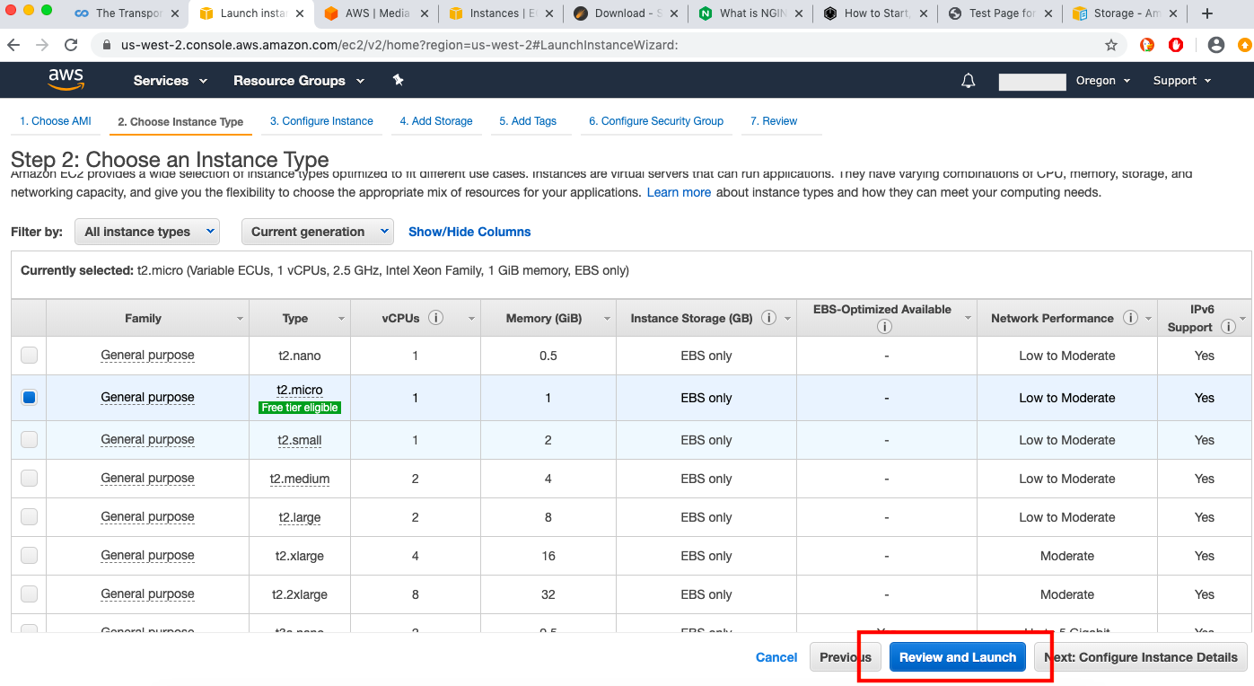Click Next: Configure Instance Details button
Image resolution: width=1254 pixels, height=686 pixels.
1141,657
